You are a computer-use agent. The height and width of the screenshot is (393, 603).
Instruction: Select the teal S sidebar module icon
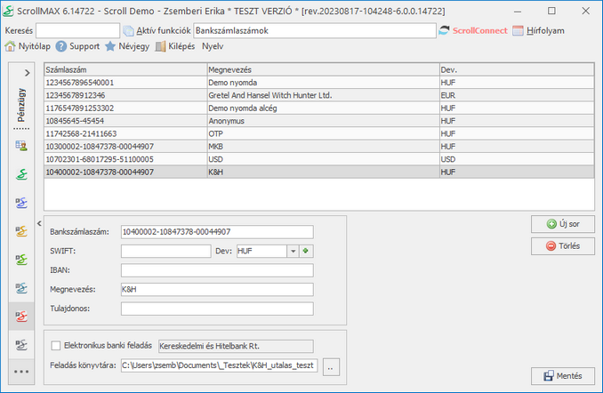click(21, 288)
